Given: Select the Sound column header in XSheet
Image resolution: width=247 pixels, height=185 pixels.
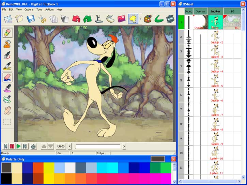Looking at the screenshot, I should 188,11.
